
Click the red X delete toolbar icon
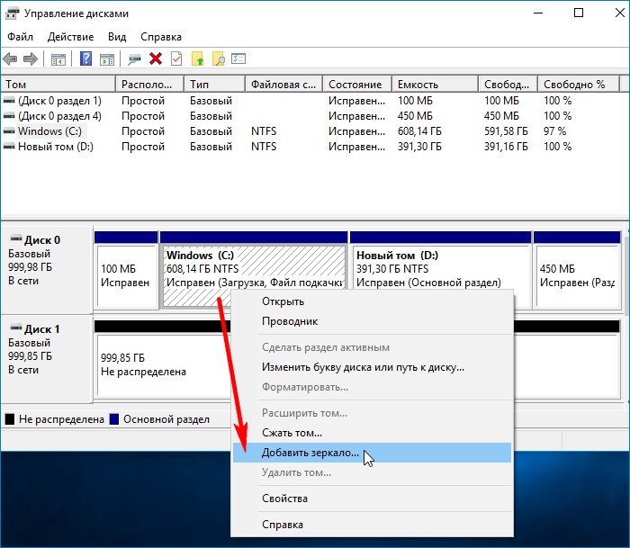156,58
